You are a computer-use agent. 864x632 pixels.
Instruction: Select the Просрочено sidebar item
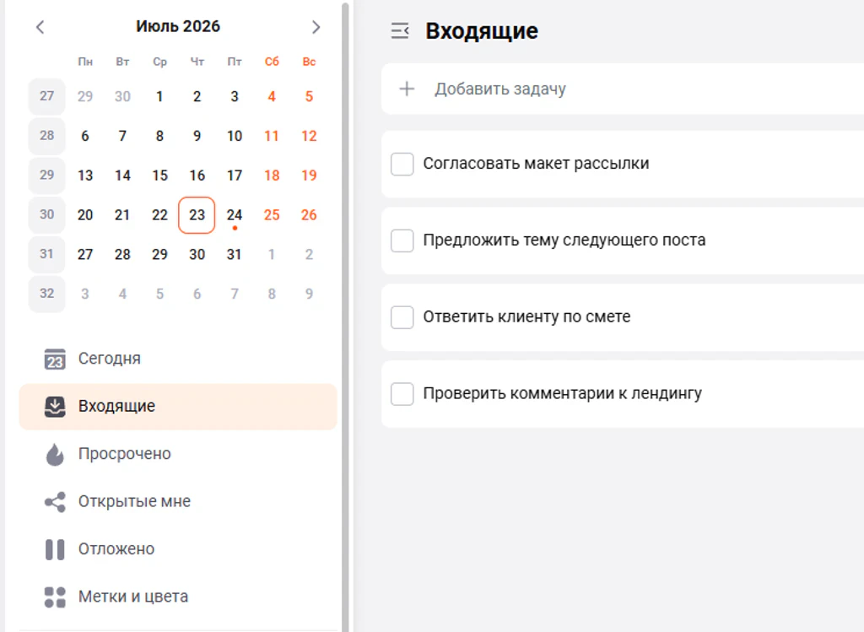pos(178,454)
